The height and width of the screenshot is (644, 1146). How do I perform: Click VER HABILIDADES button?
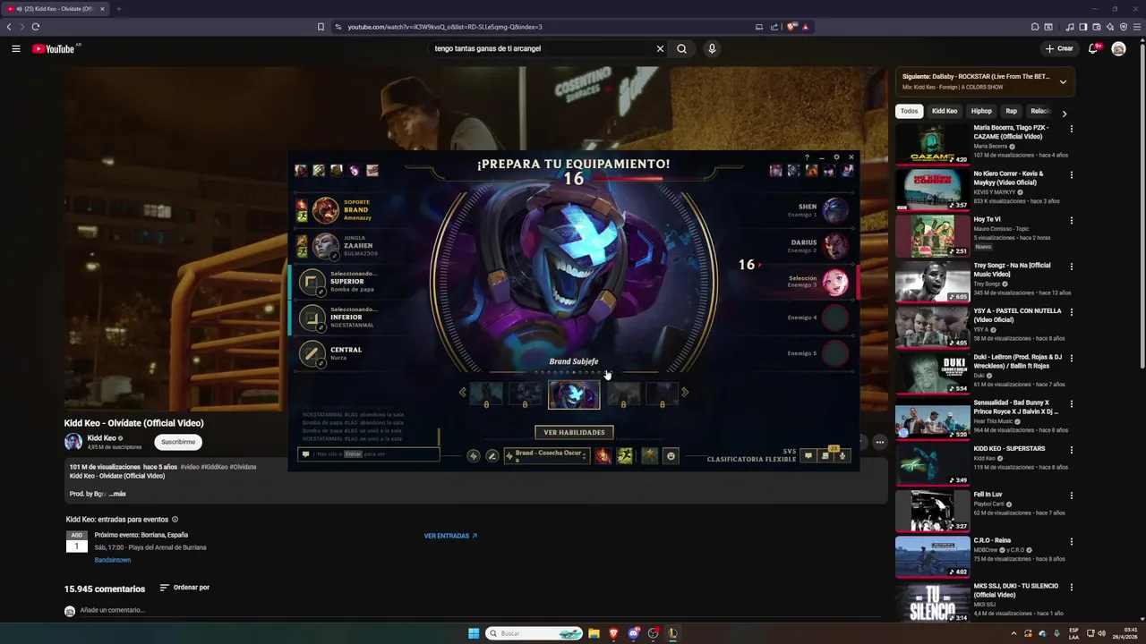pyautogui.click(x=574, y=432)
